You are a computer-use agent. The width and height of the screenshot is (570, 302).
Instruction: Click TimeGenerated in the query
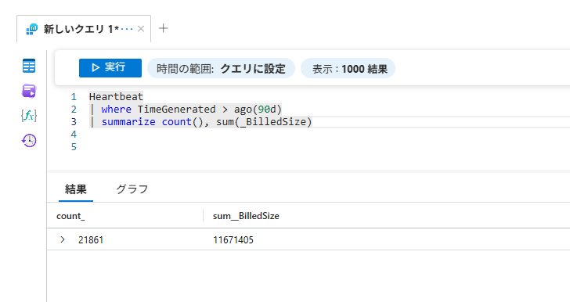click(176, 109)
